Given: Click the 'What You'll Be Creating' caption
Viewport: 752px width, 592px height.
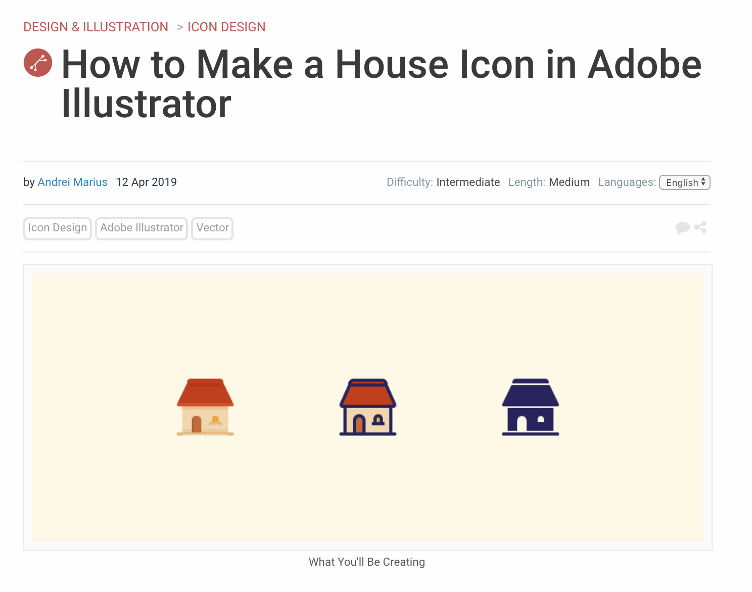Looking at the screenshot, I should click(x=366, y=562).
